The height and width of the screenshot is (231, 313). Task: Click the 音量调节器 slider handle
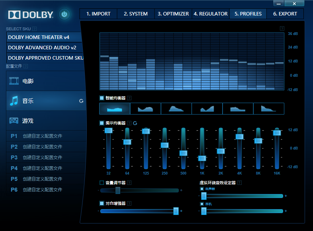tap(118, 190)
